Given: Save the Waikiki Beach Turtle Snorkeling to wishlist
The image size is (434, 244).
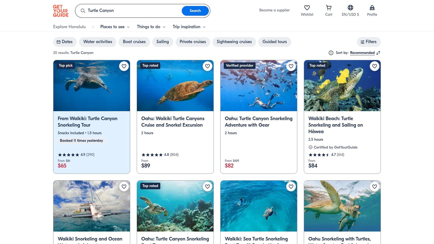Looking at the screenshot, I should tap(375, 66).
